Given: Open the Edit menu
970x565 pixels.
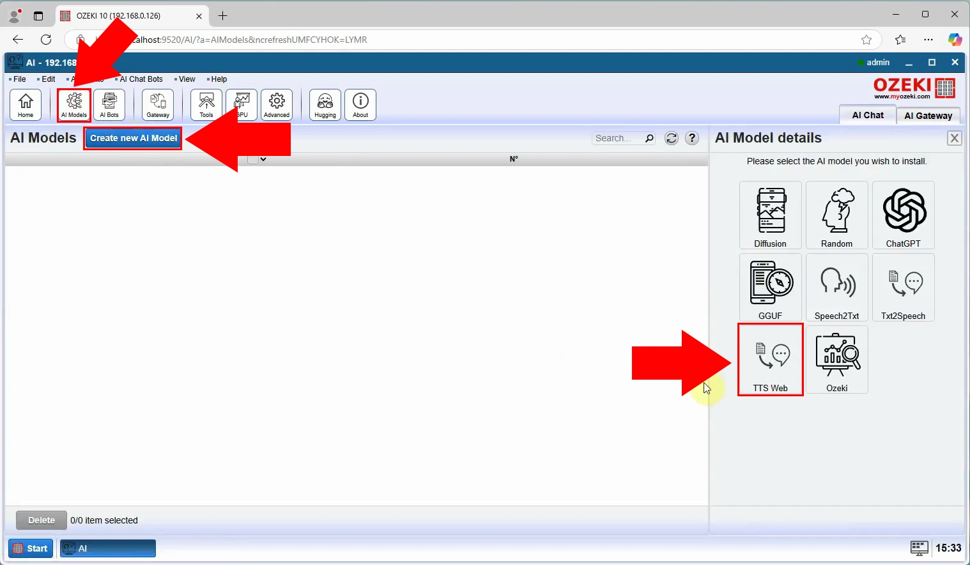Looking at the screenshot, I should click(x=49, y=79).
